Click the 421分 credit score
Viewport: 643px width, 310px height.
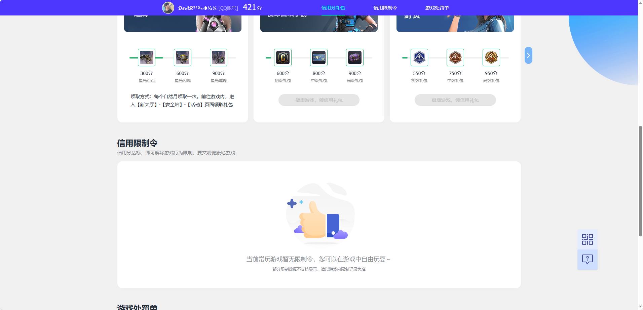point(252,7)
